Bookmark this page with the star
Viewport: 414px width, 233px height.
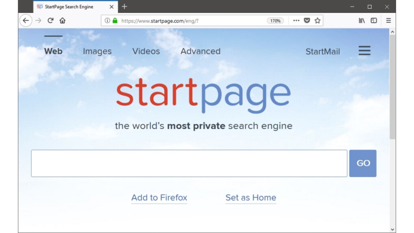coord(317,21)
